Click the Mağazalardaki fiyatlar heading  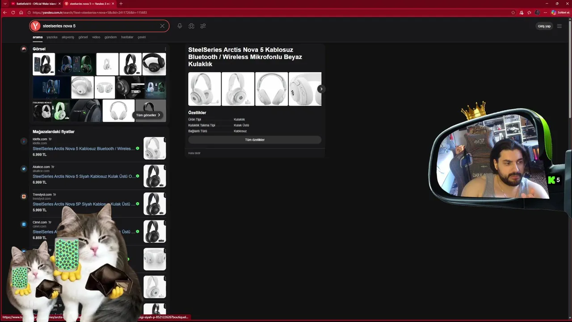click(54, 132)
